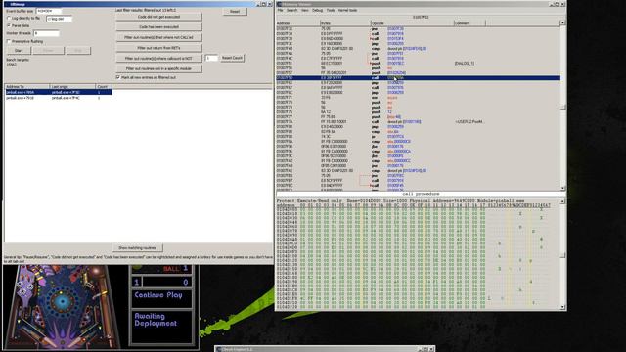Enable Log directly to file option
Viewport: 626px width, 352px height.
[9, 19]
